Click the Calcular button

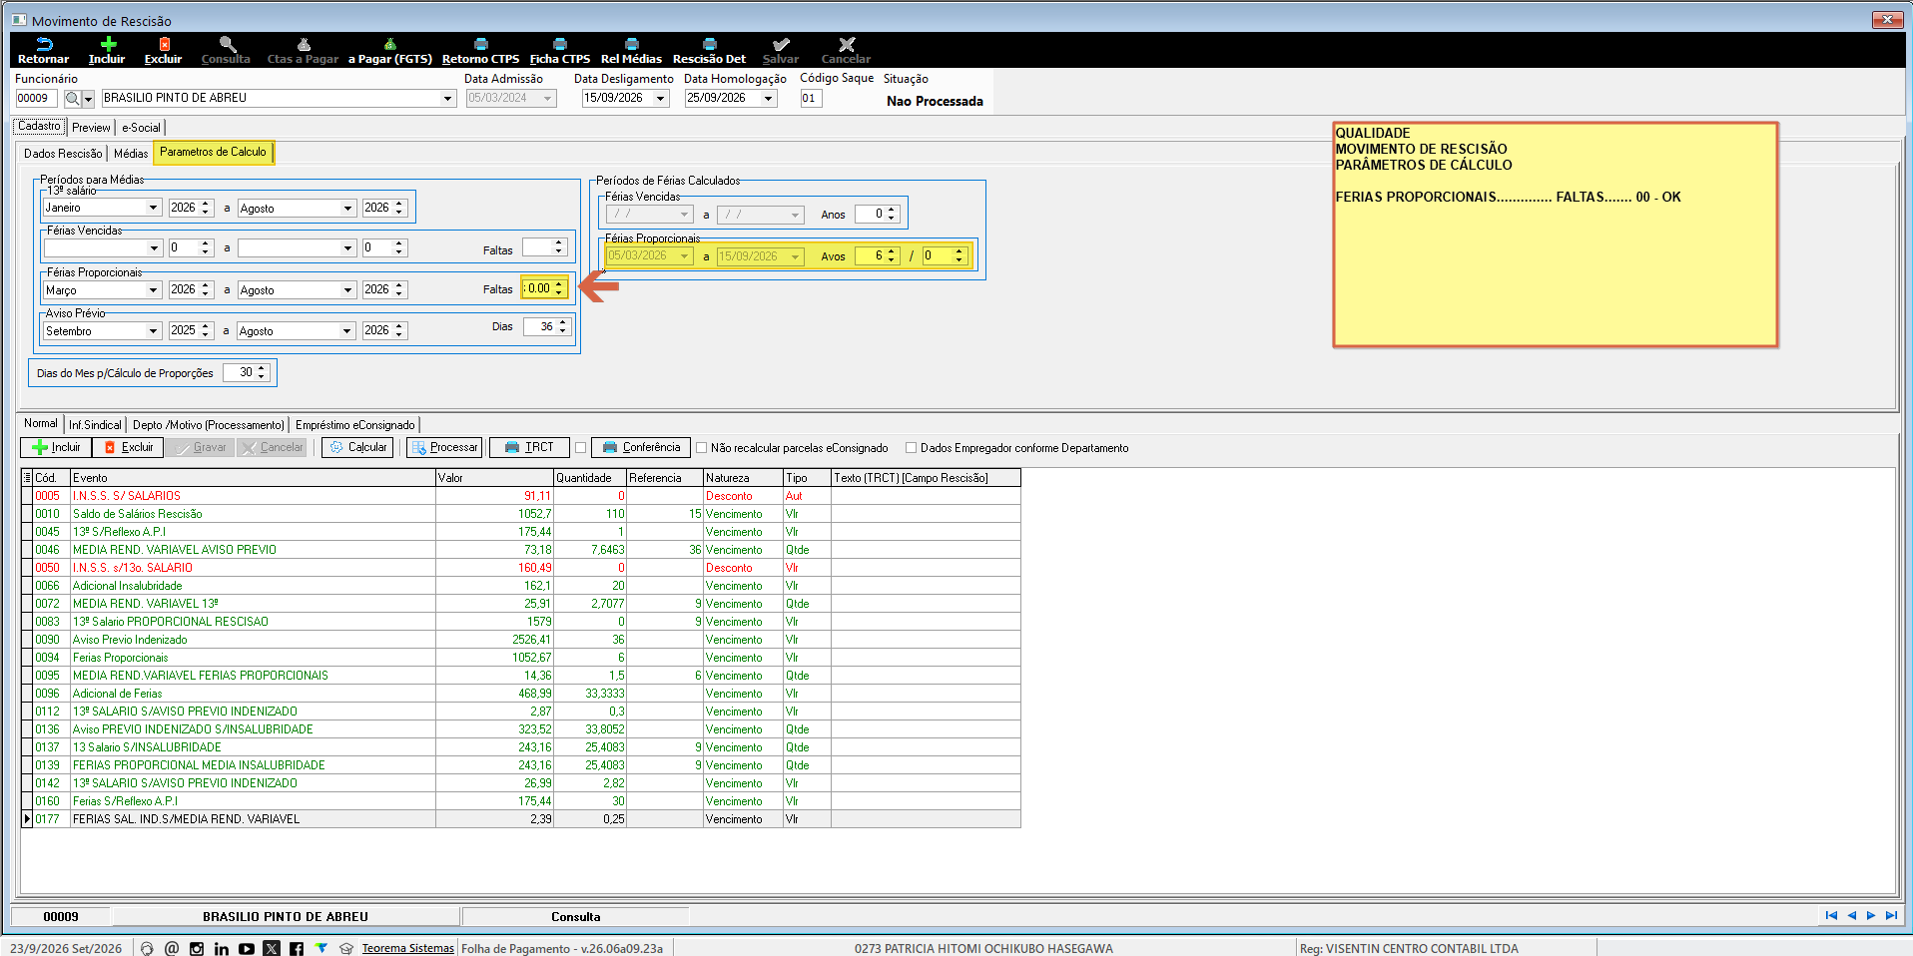click(357, 447)
